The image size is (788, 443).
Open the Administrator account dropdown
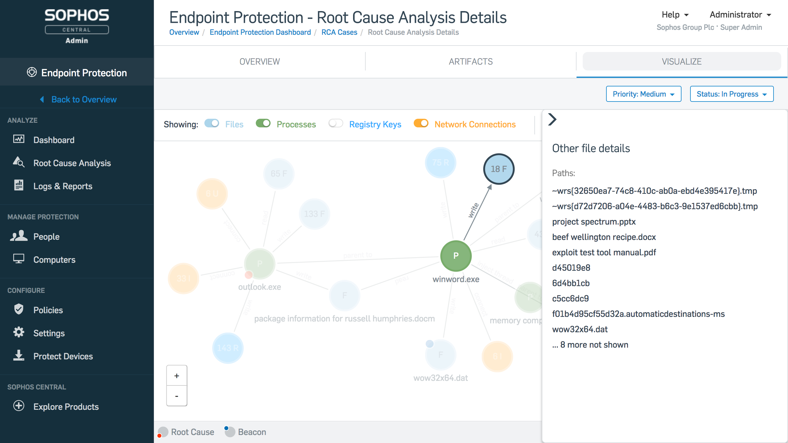(740, 14)
